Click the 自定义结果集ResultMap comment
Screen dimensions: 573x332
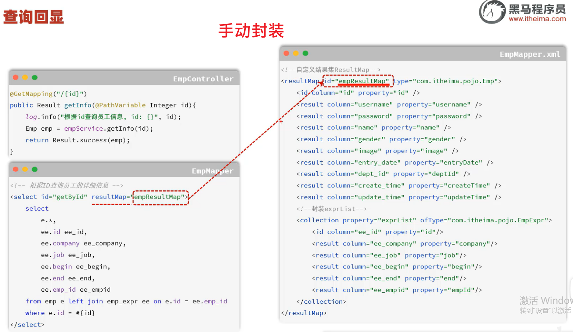pyautogui.click(x=331, y=70)
